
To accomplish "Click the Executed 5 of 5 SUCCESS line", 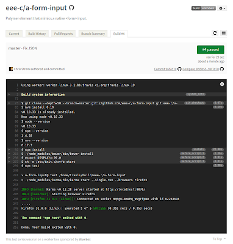I will [87, 209].
